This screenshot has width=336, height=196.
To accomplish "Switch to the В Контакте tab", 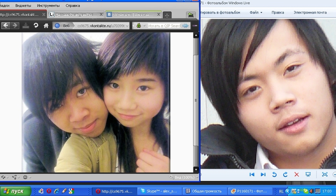I will 133,14.
